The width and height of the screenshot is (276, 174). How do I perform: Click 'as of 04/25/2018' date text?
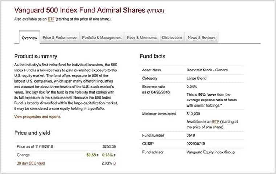pos(156,92)
